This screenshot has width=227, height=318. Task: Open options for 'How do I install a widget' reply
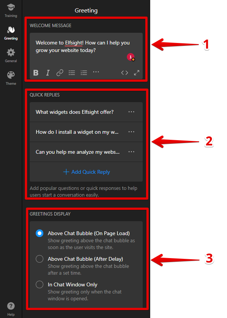pyautogui.click(x=131, y=132)
